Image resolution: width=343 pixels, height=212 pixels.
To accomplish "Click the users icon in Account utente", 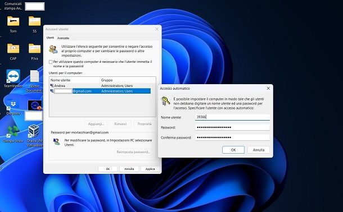I will point(53,49).
